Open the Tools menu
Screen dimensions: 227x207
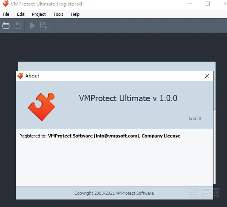[x=58, y=14]
